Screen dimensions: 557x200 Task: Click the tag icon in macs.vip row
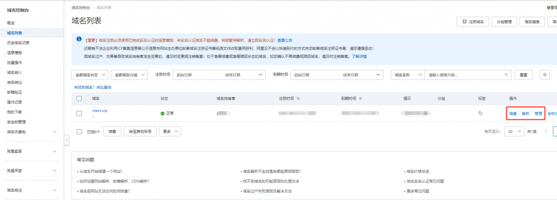[x=481, y=113]
